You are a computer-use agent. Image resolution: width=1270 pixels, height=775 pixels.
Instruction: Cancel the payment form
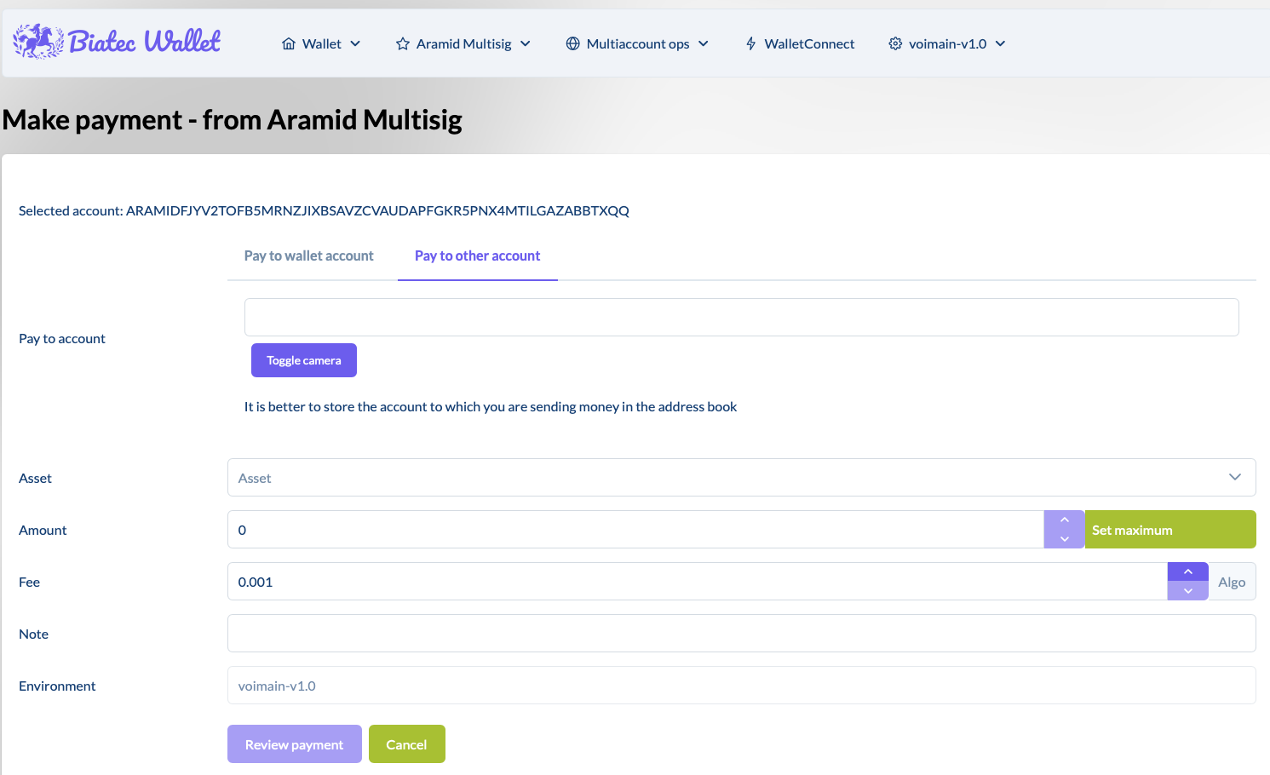tap(406, 744)
